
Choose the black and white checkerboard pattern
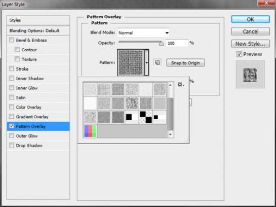point(146,117)
